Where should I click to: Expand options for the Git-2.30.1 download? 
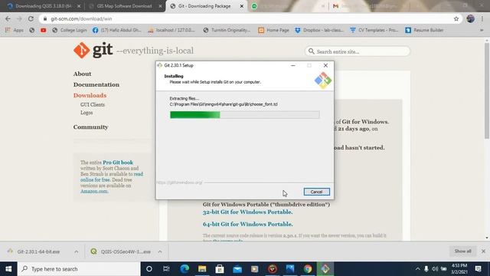pyautogui.click(x=77, y=251)
